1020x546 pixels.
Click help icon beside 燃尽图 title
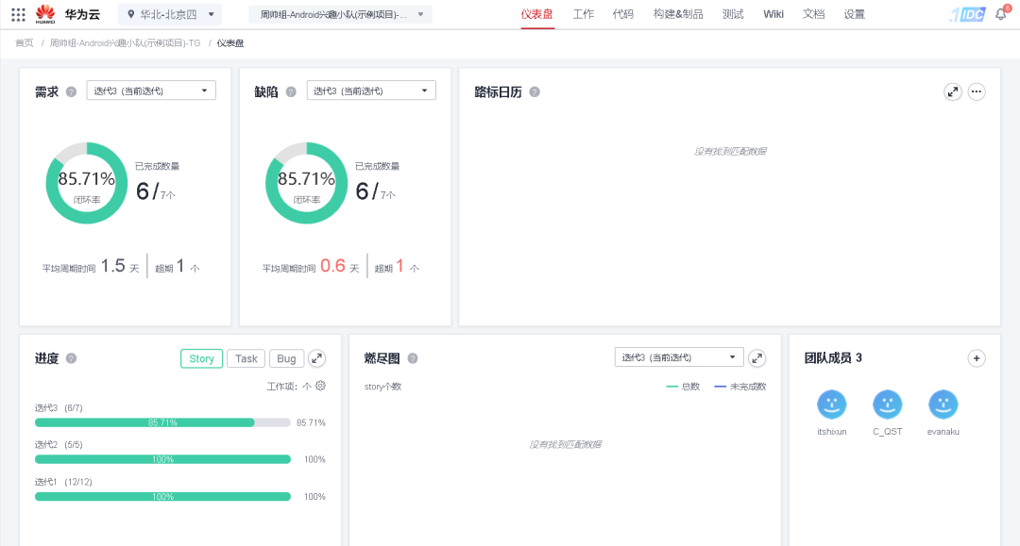[x=413, y=358]
